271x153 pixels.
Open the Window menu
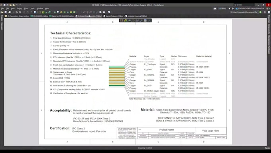point(40,8)
